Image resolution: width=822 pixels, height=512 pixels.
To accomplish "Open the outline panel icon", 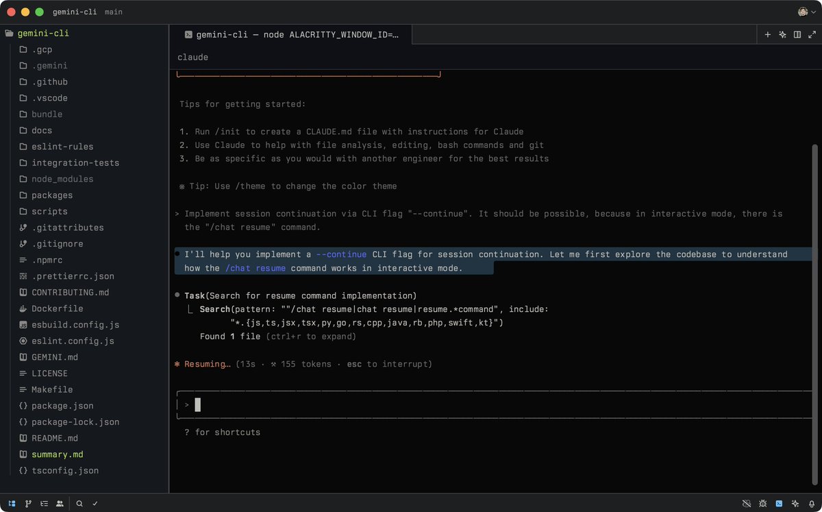I will (44, 503).
